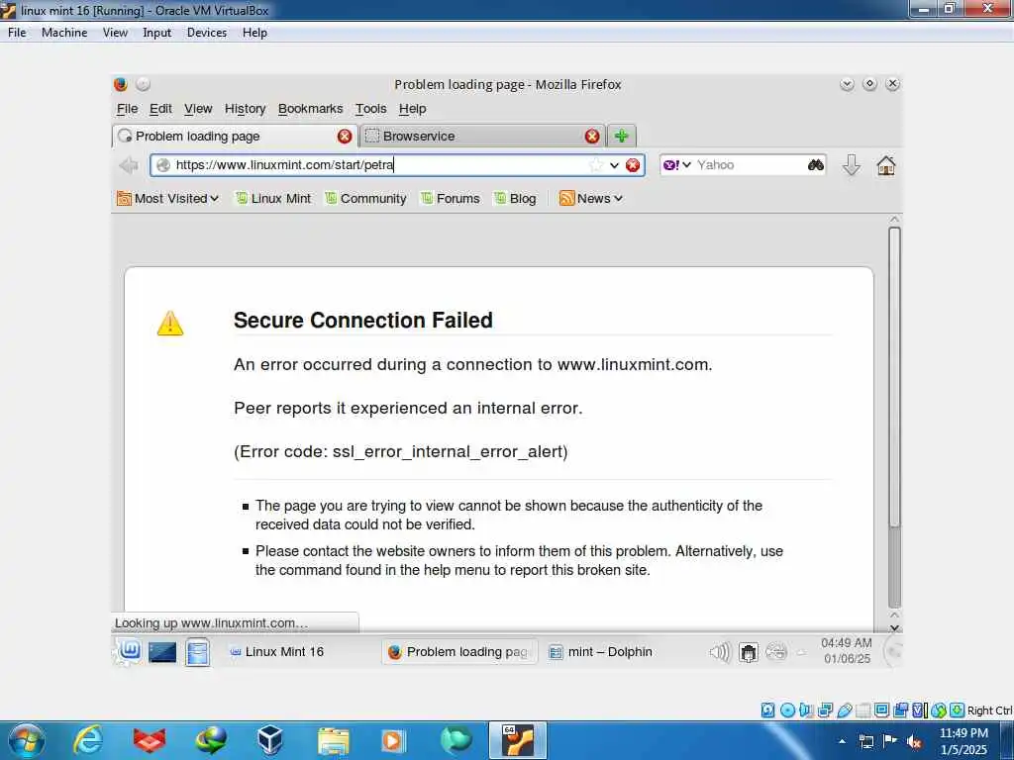
Task: Switch to mint – Dolphin task button
Action: 600,652
